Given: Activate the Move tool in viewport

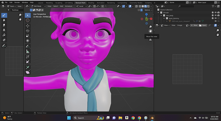Looking at the screenshot, I should click(28, 26).
